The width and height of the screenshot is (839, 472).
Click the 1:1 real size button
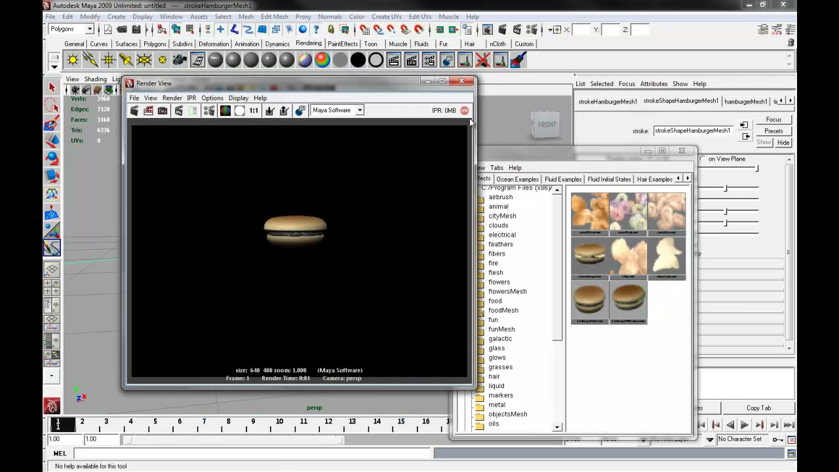point(254,111)
